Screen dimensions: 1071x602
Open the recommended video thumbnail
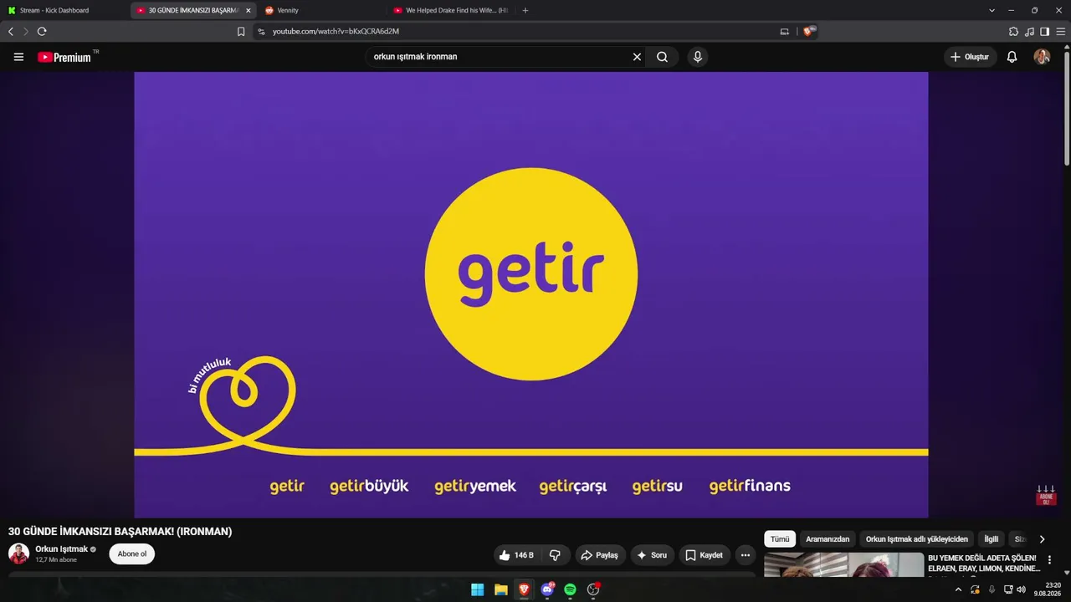click(x=843, y=564)
